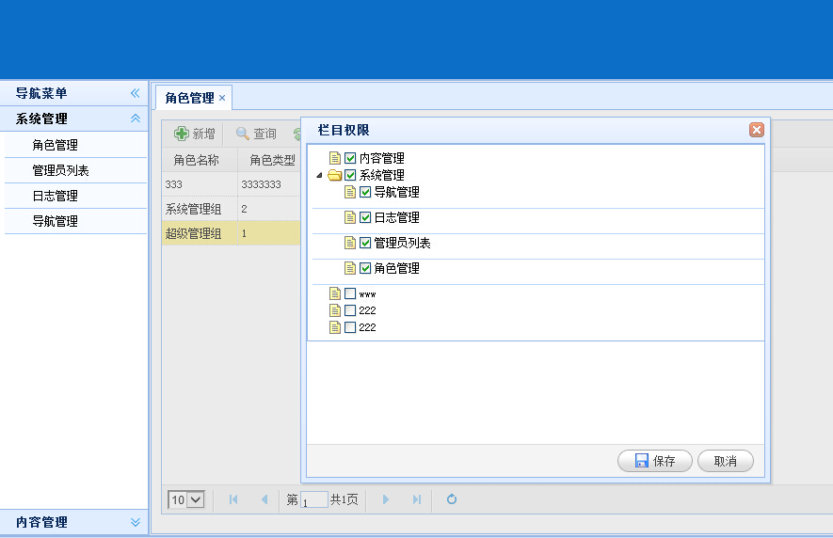
Task: Go to the previous page arrow
Action: tap(264, 499)
